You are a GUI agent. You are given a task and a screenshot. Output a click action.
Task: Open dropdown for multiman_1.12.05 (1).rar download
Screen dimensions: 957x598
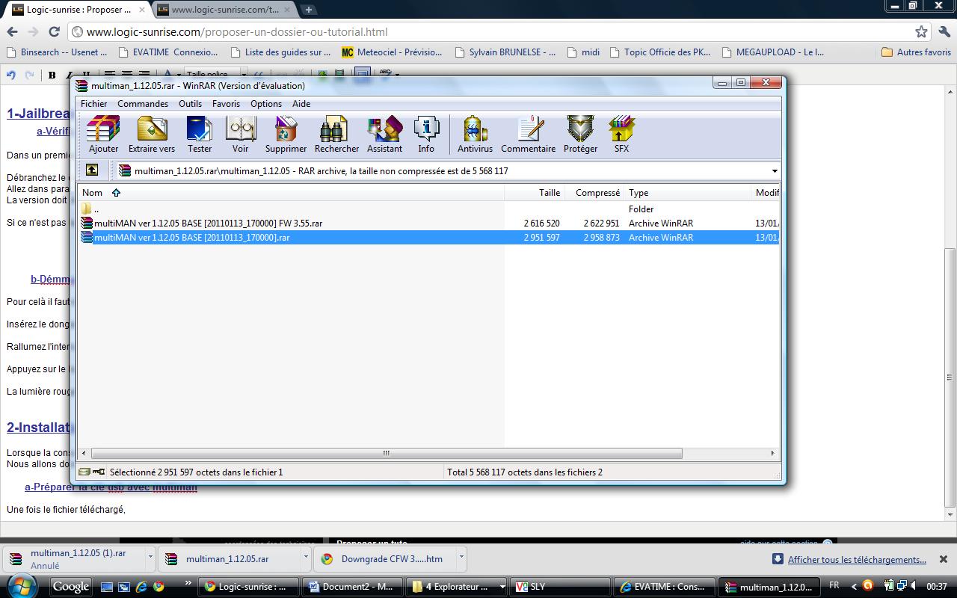point(150,557)
